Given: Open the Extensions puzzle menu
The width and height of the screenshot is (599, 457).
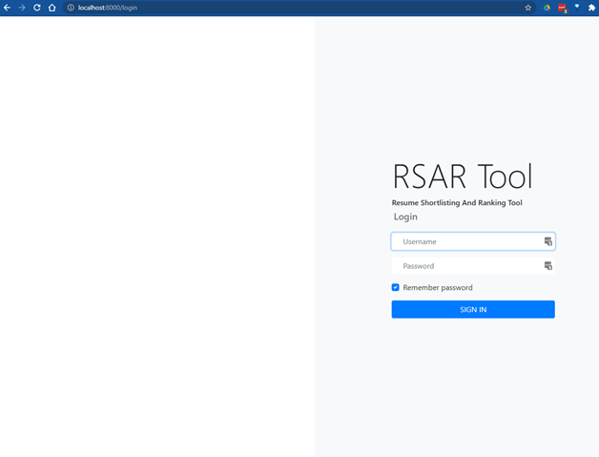Looking at the screenshot, I should [591, 8].
